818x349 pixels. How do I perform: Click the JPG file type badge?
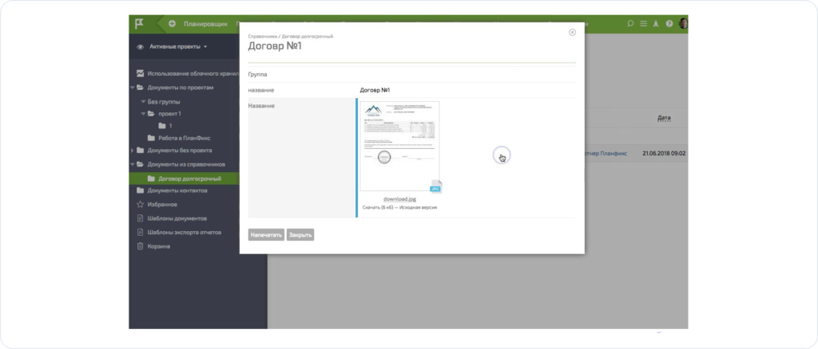[x=435, y=187]
